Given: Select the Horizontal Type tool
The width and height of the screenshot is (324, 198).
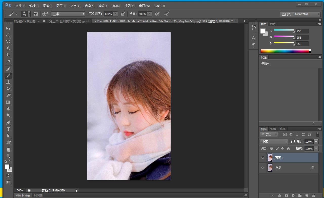Looking at the screenshot, I should coord(8,129).
